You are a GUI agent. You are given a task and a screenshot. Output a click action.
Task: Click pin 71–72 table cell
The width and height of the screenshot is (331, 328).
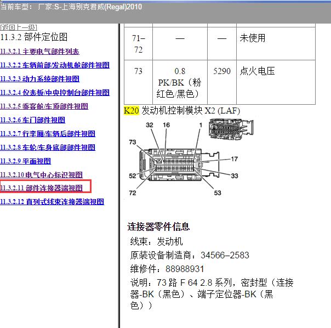(138, 43)
